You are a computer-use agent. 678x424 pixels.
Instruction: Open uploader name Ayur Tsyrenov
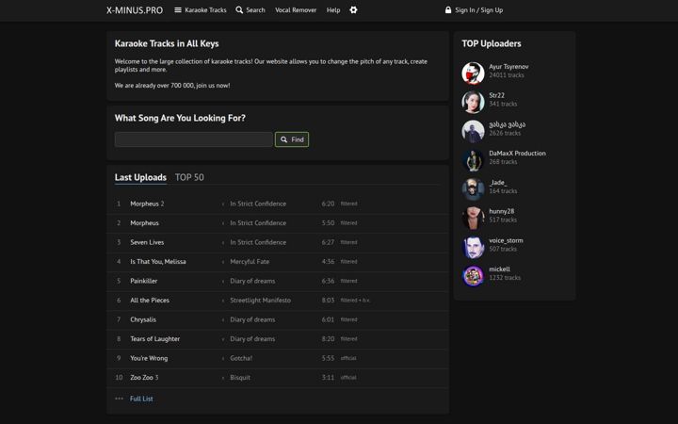pos(508,67)
